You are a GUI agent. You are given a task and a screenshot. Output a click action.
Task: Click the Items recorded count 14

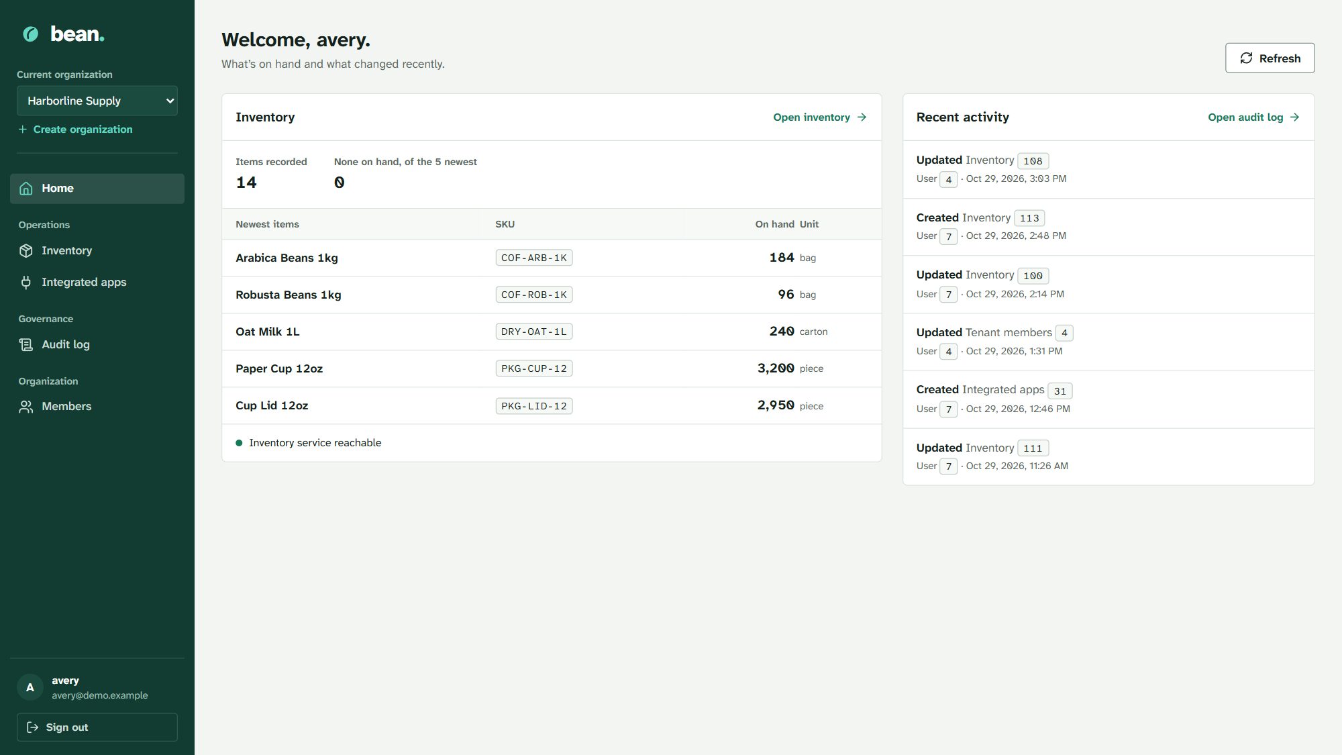[246, 183]
